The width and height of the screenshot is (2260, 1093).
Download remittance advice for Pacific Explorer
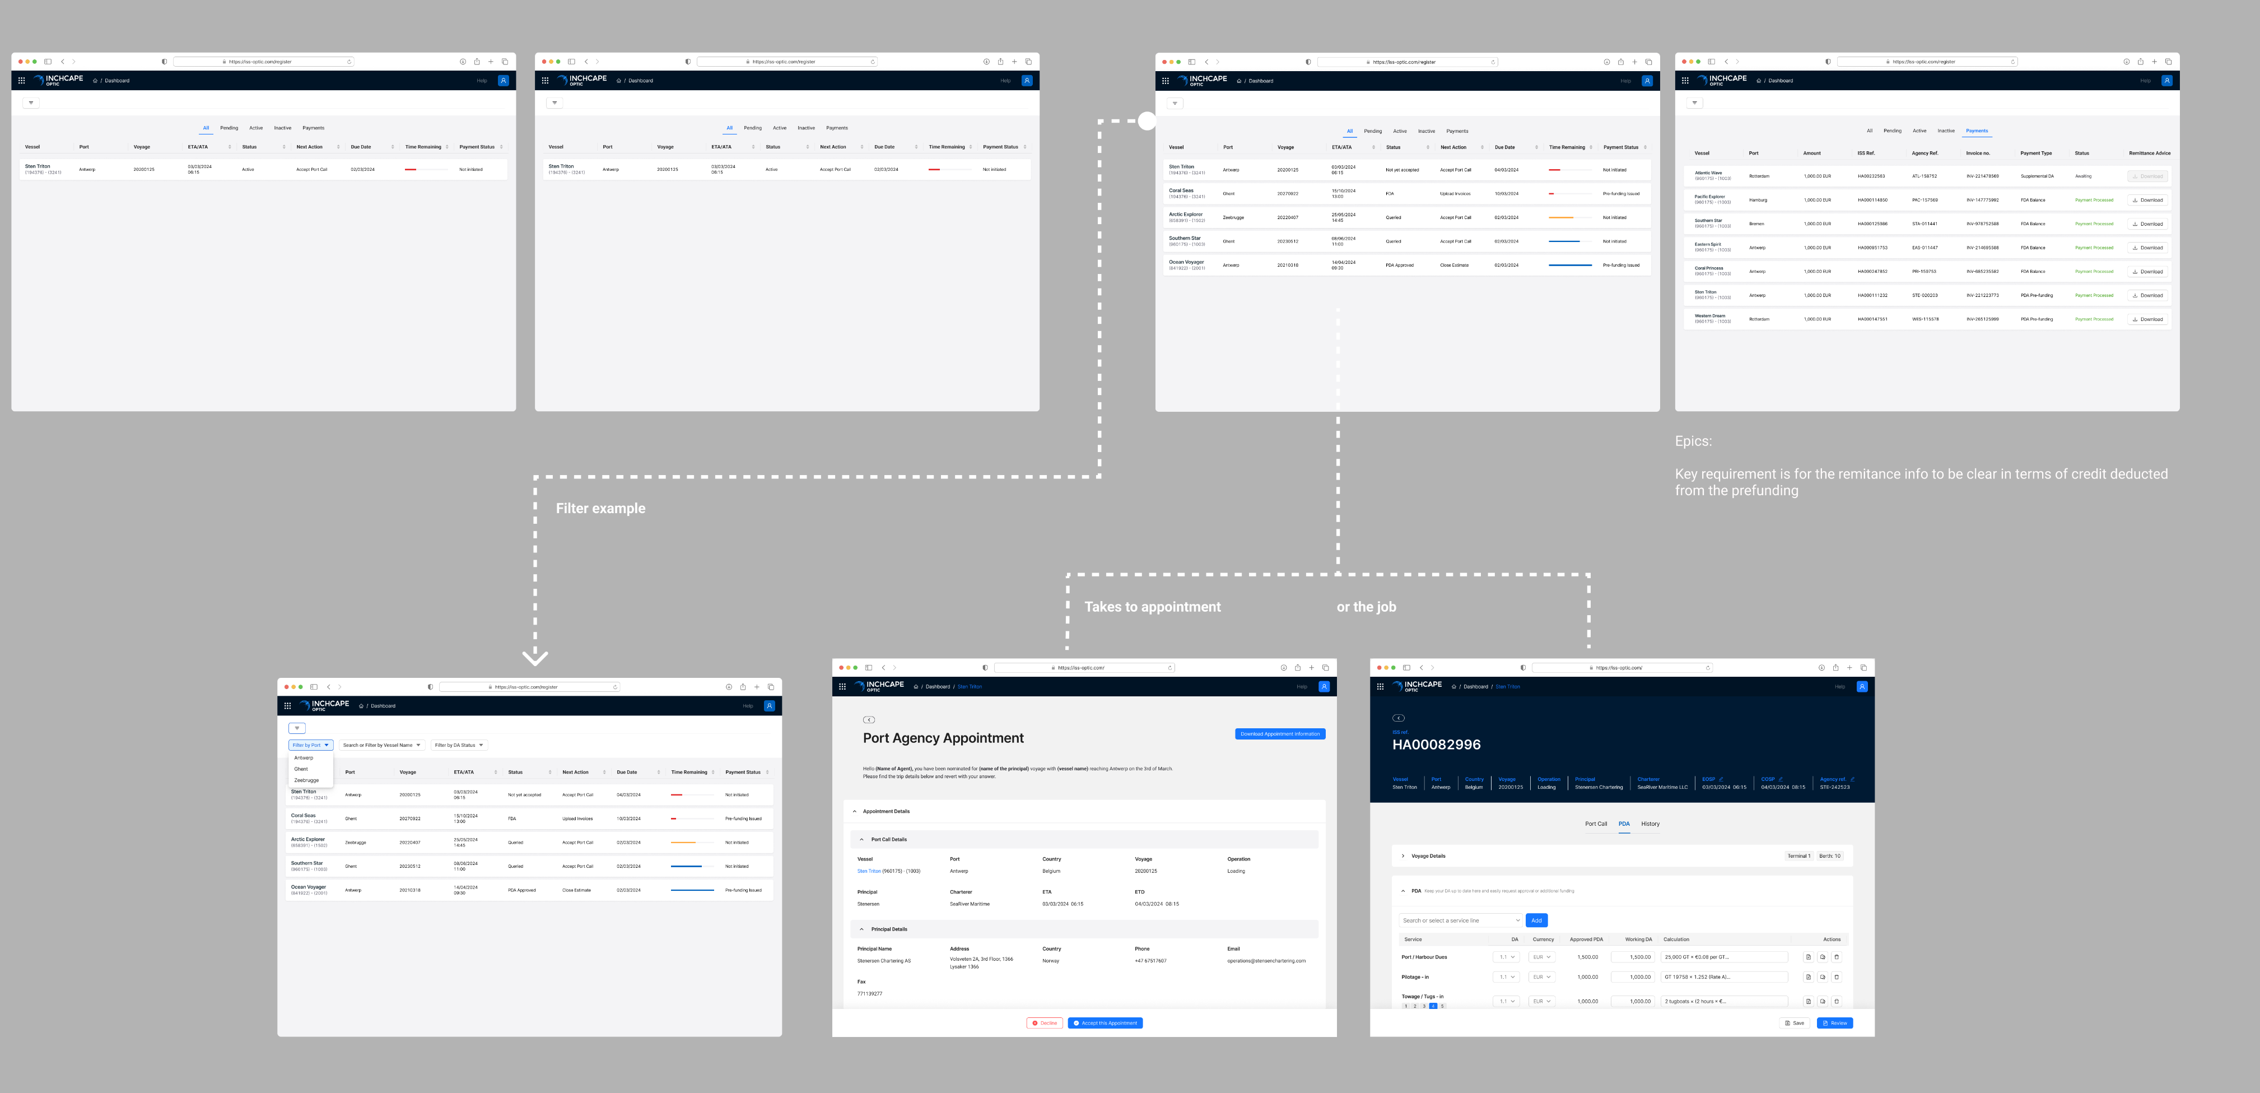[2148, 200]
